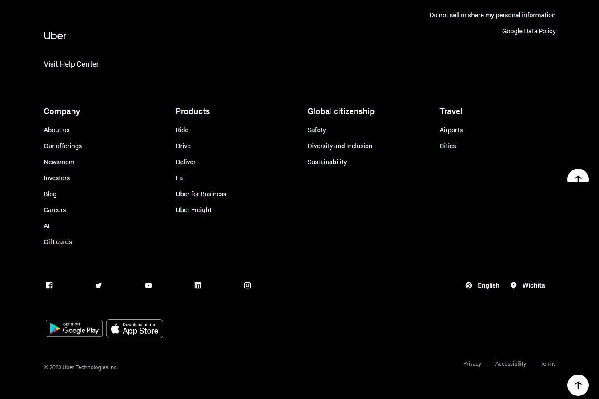
Task: Click the 2023 Uber Technologies copyright text
Action: 81,367
